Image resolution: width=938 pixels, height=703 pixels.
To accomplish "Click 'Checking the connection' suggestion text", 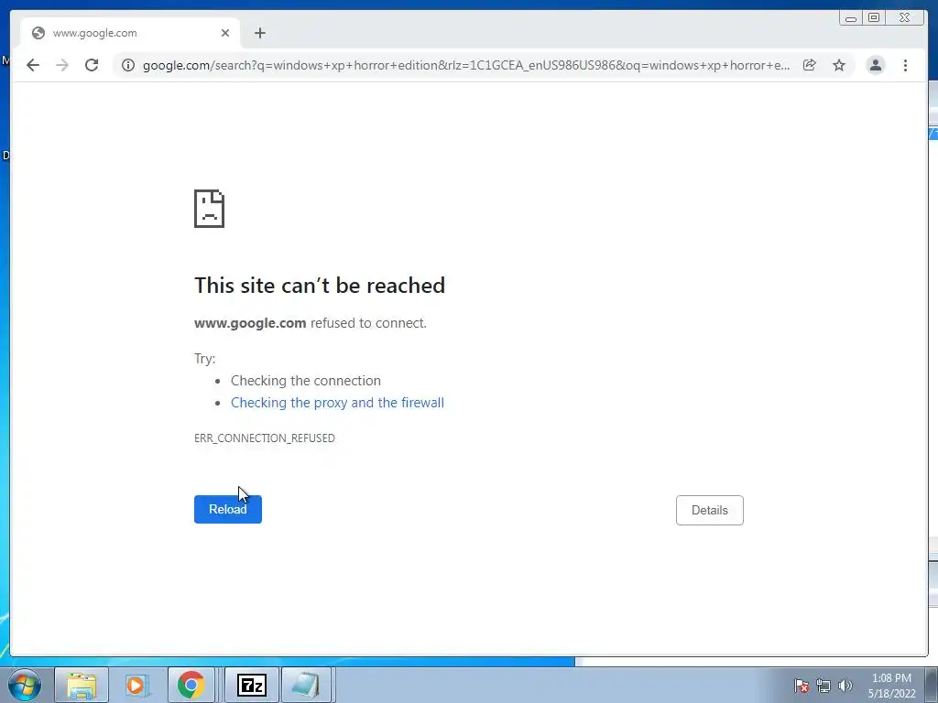I will (x=306, y=381).
